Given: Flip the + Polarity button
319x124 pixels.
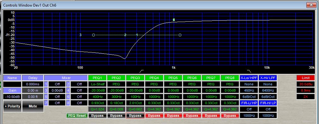Looking at the screenshot, I should click(x=12, y=106).
